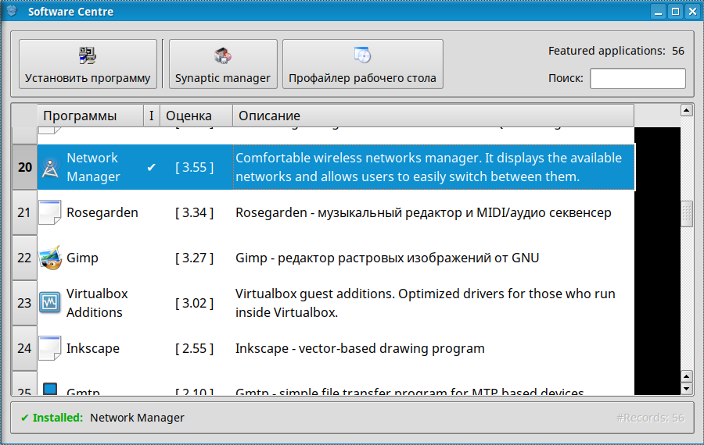
Task: Click the Software Centre title bar icon
Action: pos(12,11)
